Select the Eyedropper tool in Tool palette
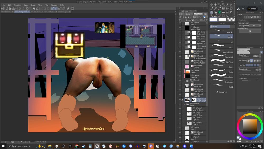This screenshot has height=149, width=264. [x=231, y=4]
